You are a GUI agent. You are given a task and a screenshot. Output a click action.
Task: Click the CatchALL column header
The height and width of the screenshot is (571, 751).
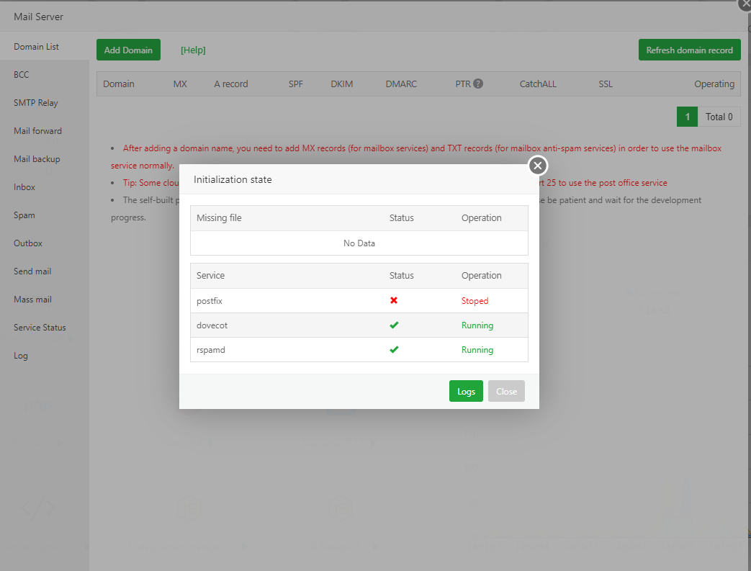coord(538,84)
